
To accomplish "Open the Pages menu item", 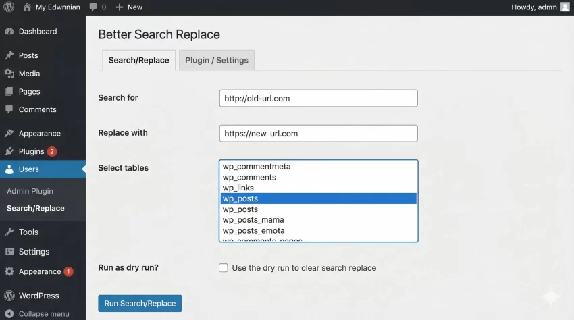I will point(29,92).
